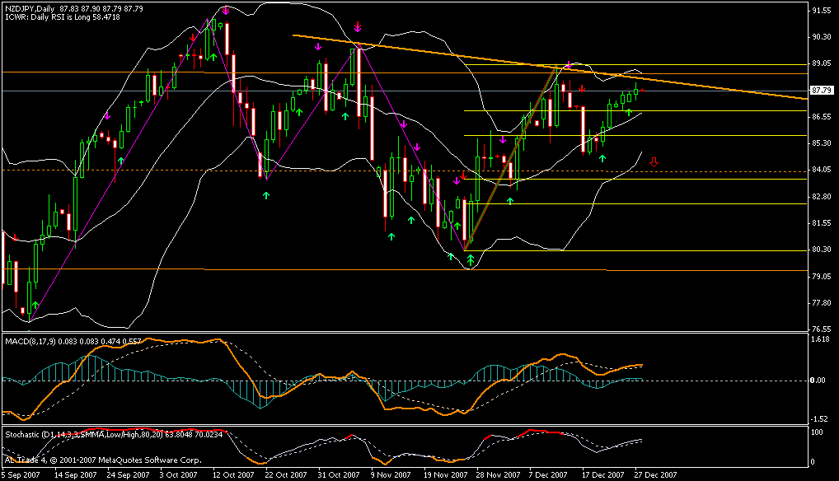Click the 28 Nov 2007 date label

[498, 474]
